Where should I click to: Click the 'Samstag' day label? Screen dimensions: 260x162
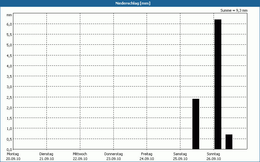tap(180, 154)
